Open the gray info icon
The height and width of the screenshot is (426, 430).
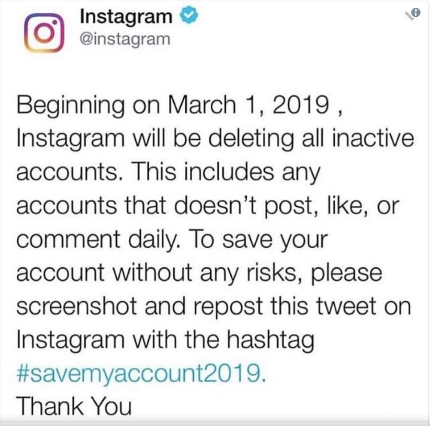point(416,12)
